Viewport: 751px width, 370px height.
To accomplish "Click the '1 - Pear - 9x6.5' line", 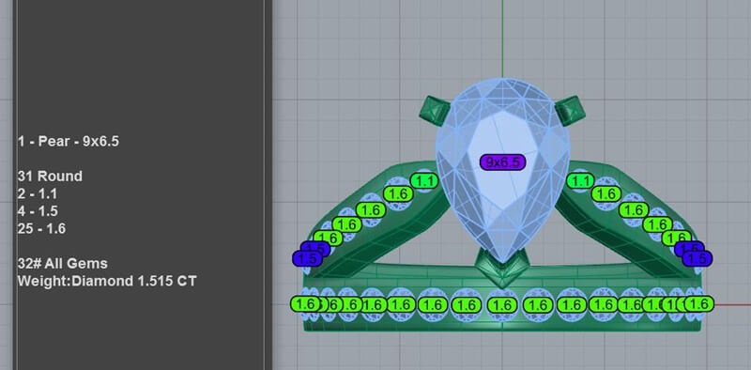I will tap(68, 142).
